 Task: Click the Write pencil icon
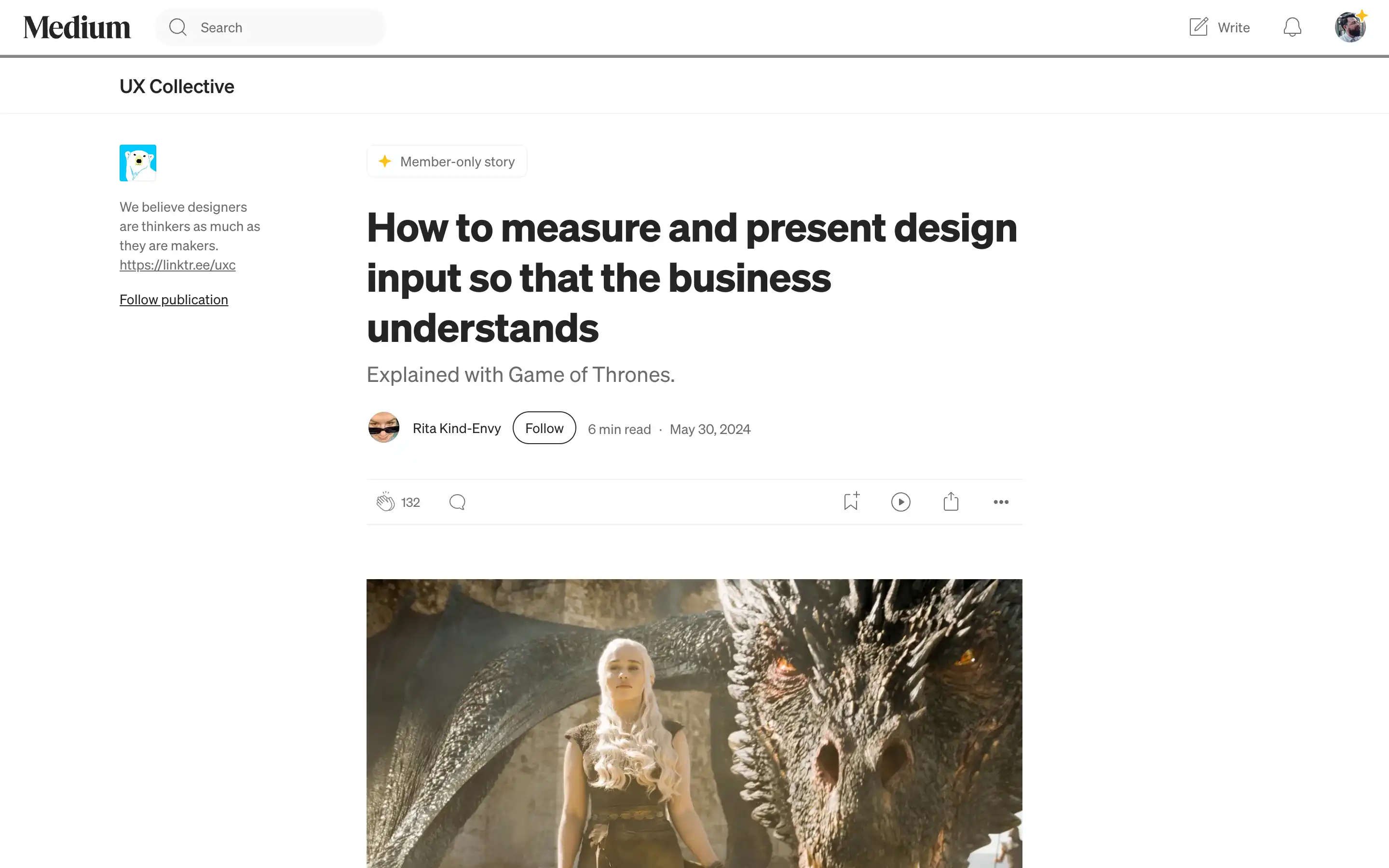[x=1198, y=27]
